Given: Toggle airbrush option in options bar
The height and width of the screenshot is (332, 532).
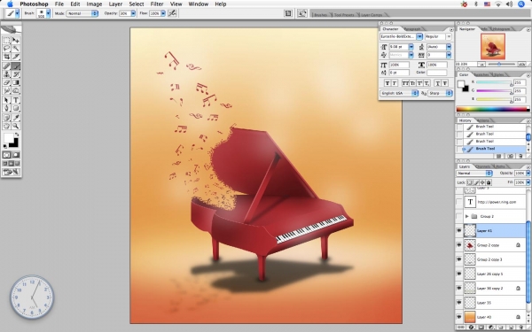Looking at the screenshot, I should (x=172, y=13).
